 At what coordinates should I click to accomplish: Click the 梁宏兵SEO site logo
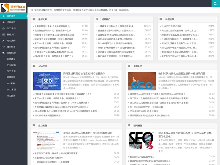coord(13,8)
